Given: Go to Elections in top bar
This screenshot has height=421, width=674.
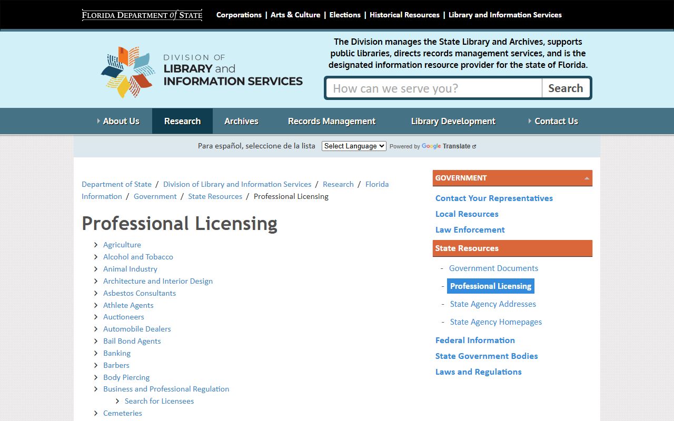Looking at the screenshot, I should pyautogui.click(x=345, y=15).
